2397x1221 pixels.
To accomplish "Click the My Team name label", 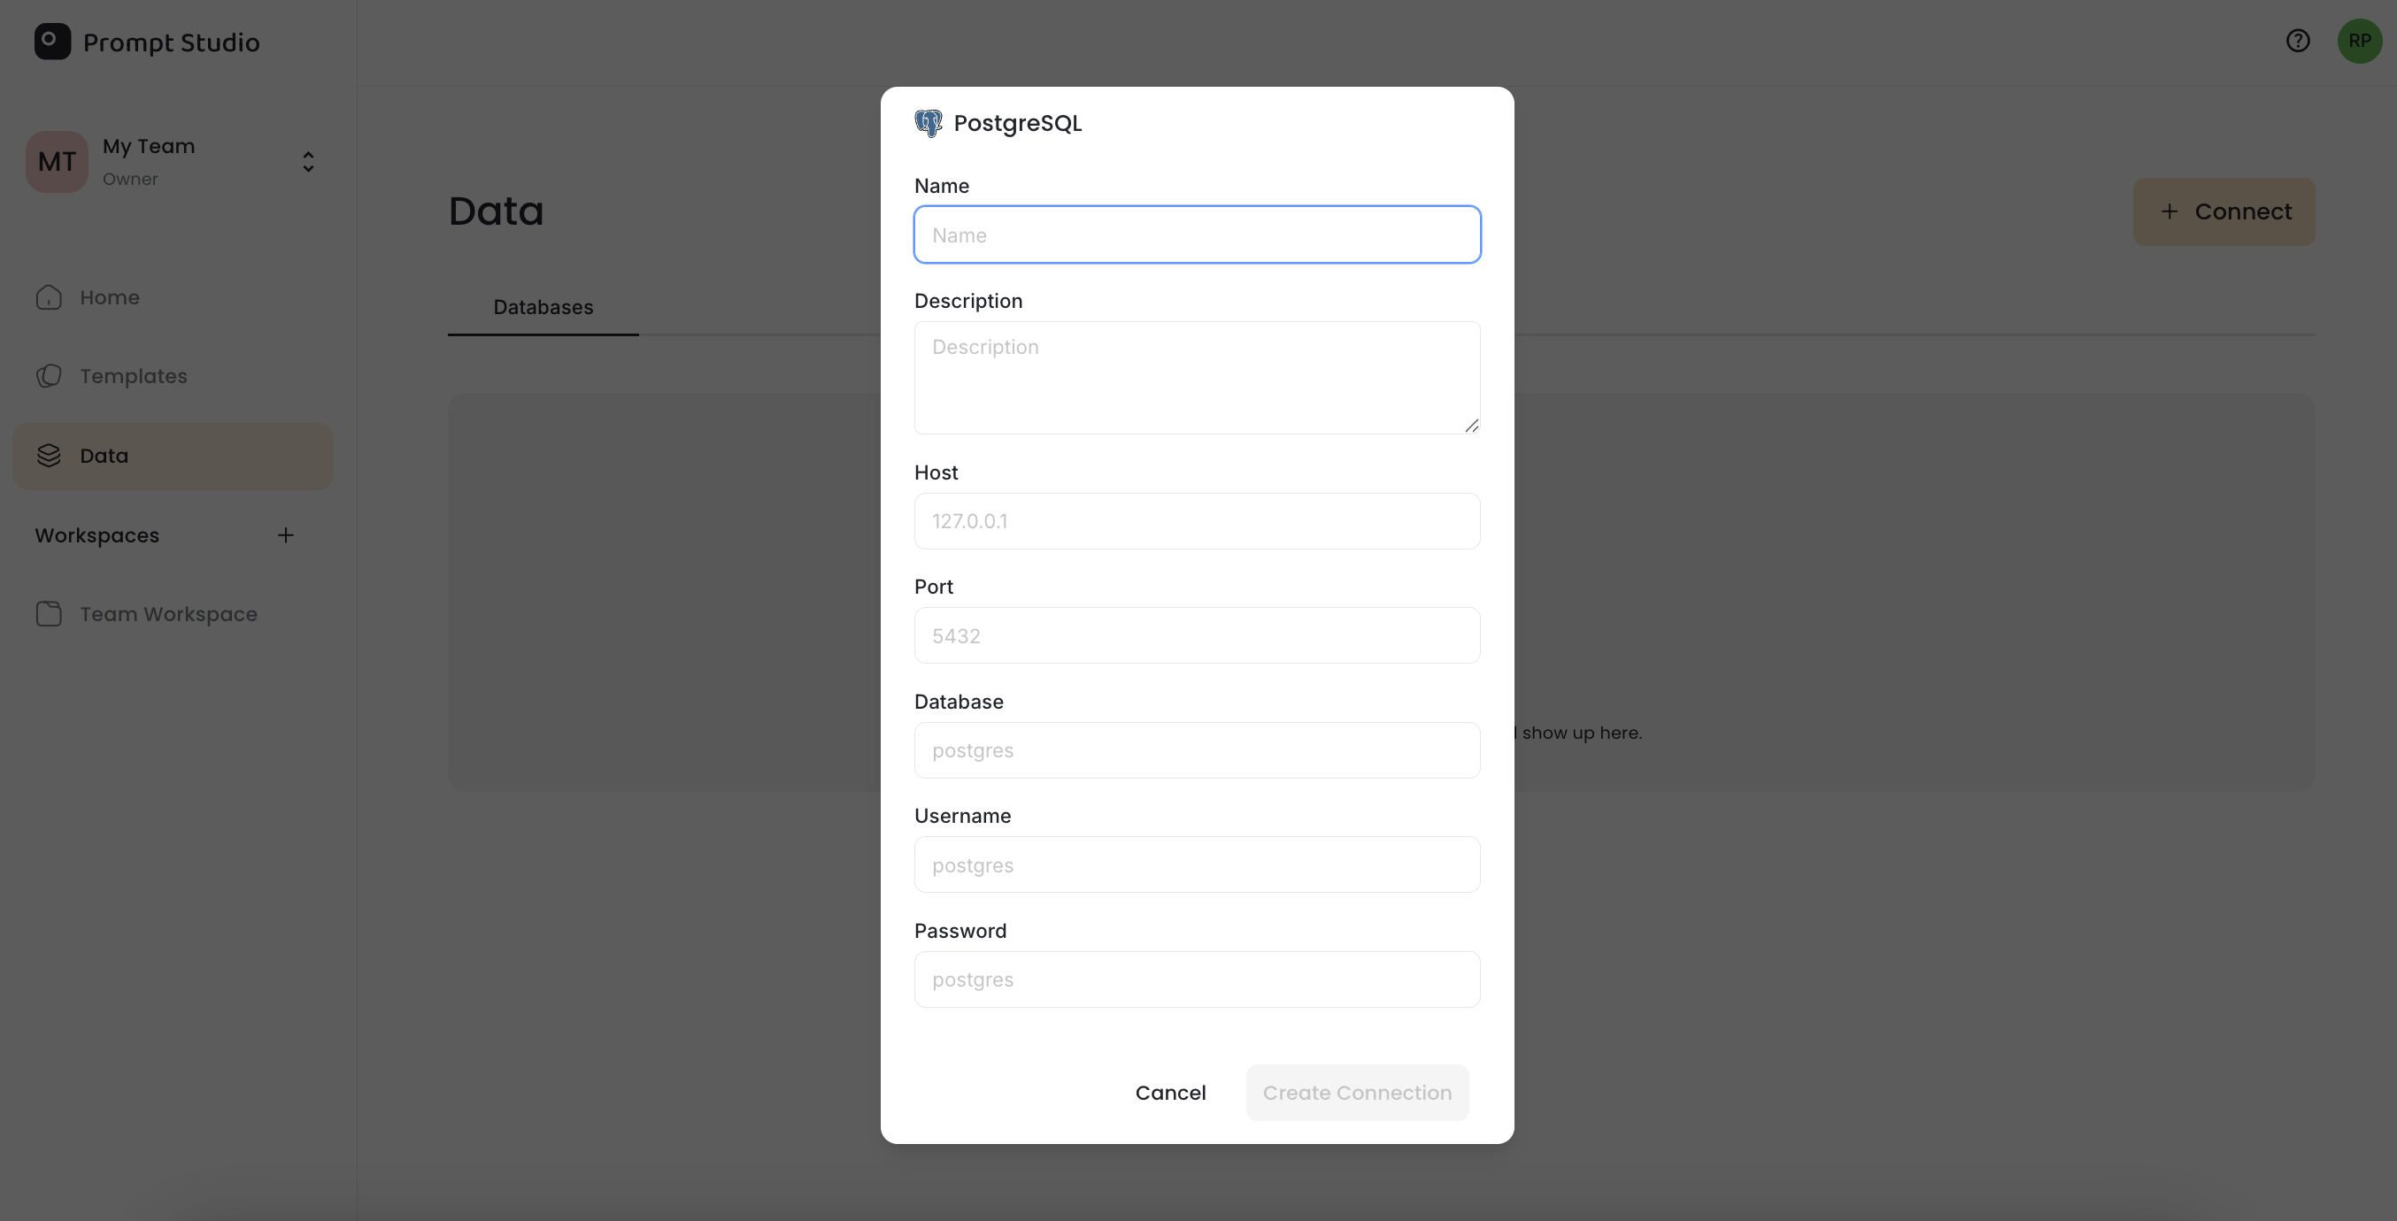I will click(x=149, y=147).
